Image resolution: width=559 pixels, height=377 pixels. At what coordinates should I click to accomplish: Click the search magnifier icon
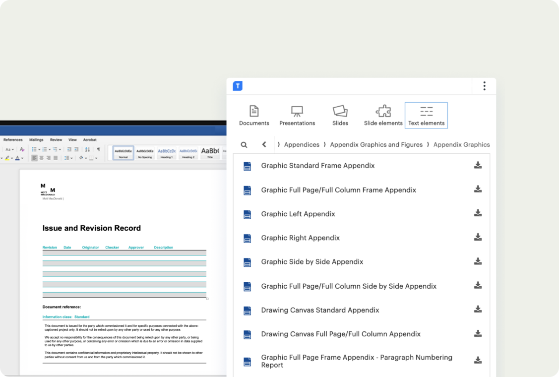pyautogui.click(x=244, y=145)
